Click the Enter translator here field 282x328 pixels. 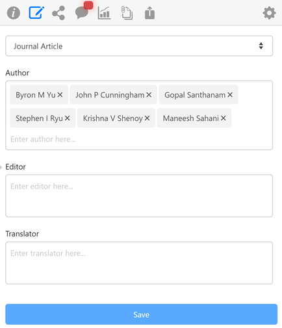[139, 263]
